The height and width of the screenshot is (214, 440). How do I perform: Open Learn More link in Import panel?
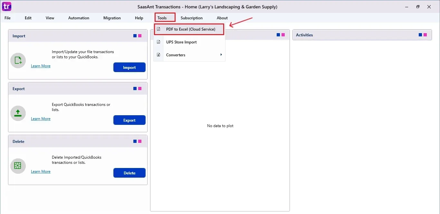(x=41, y=66)
